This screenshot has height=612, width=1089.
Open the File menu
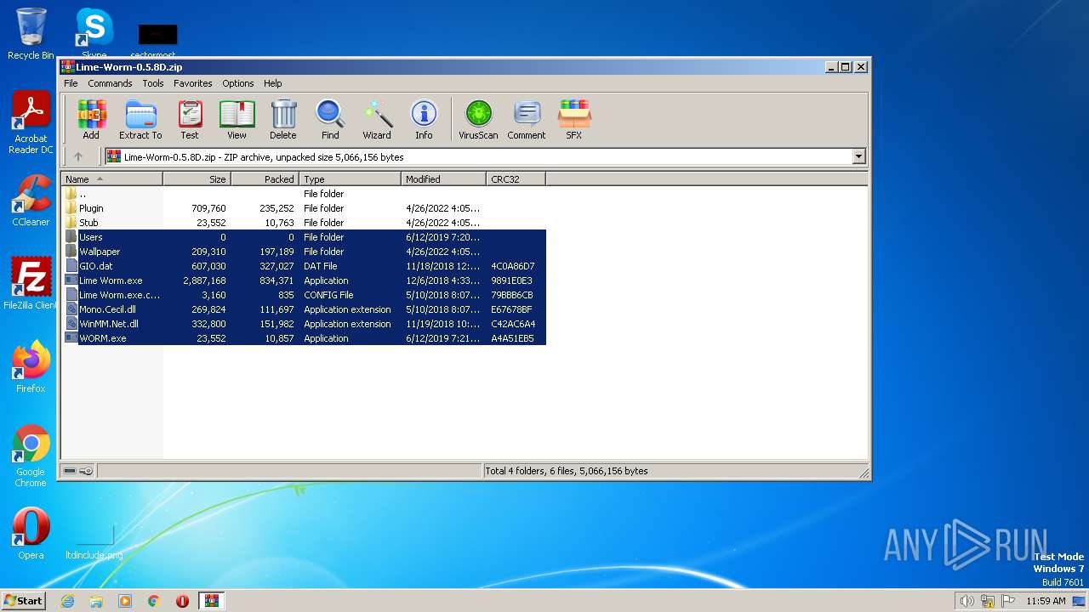click(71, 83)
